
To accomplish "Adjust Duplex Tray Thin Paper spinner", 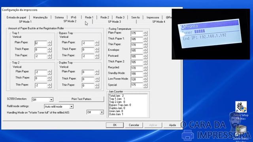I will (x=97, y=86).
